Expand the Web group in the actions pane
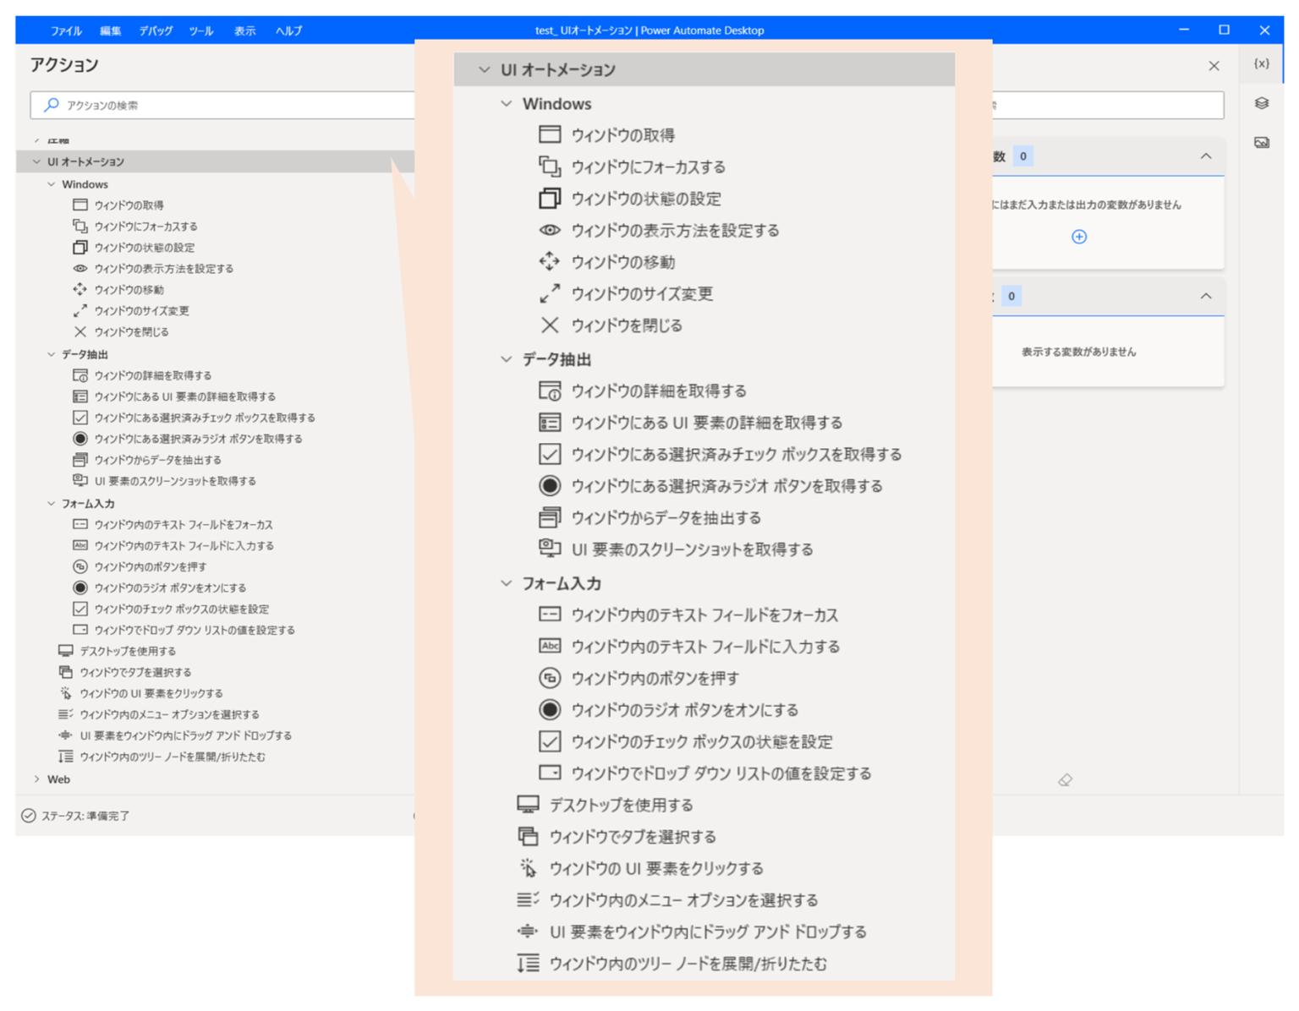 [x=37, y=779]
